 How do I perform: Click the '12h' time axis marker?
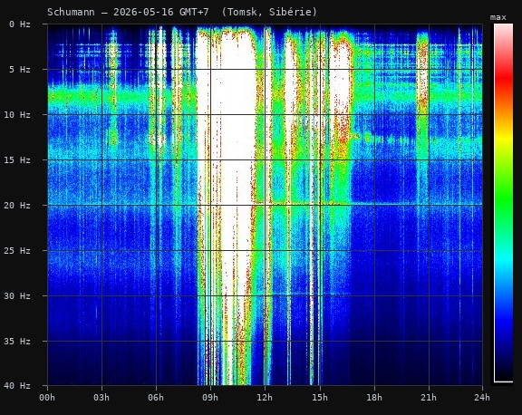click(x=265, y=398)
